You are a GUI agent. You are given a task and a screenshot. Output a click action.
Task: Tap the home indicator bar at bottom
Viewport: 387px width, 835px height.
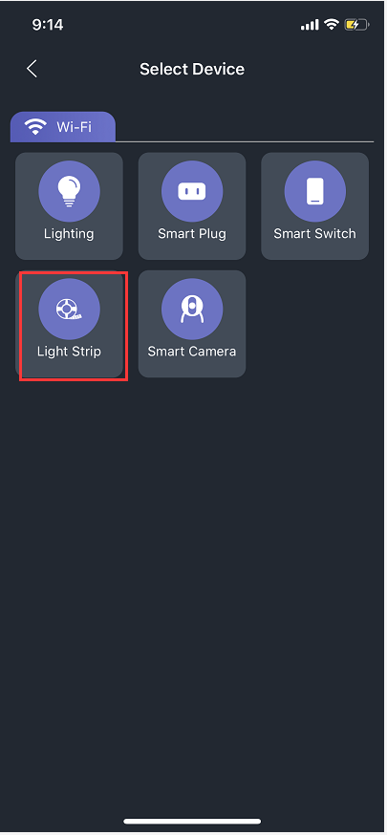192,822
